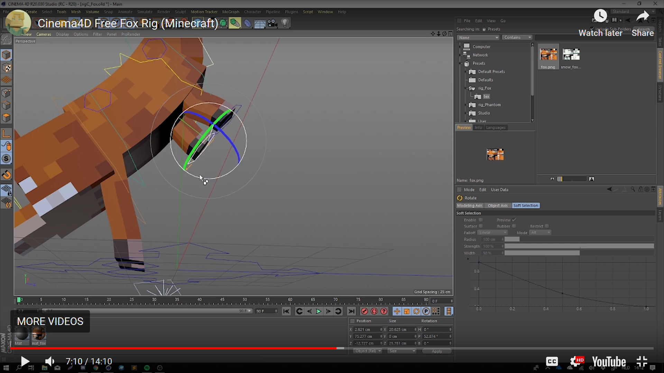Toggle Enable Snap magnet icon
The height and width of the screenshot is (373, 664).
click(7, 175)
